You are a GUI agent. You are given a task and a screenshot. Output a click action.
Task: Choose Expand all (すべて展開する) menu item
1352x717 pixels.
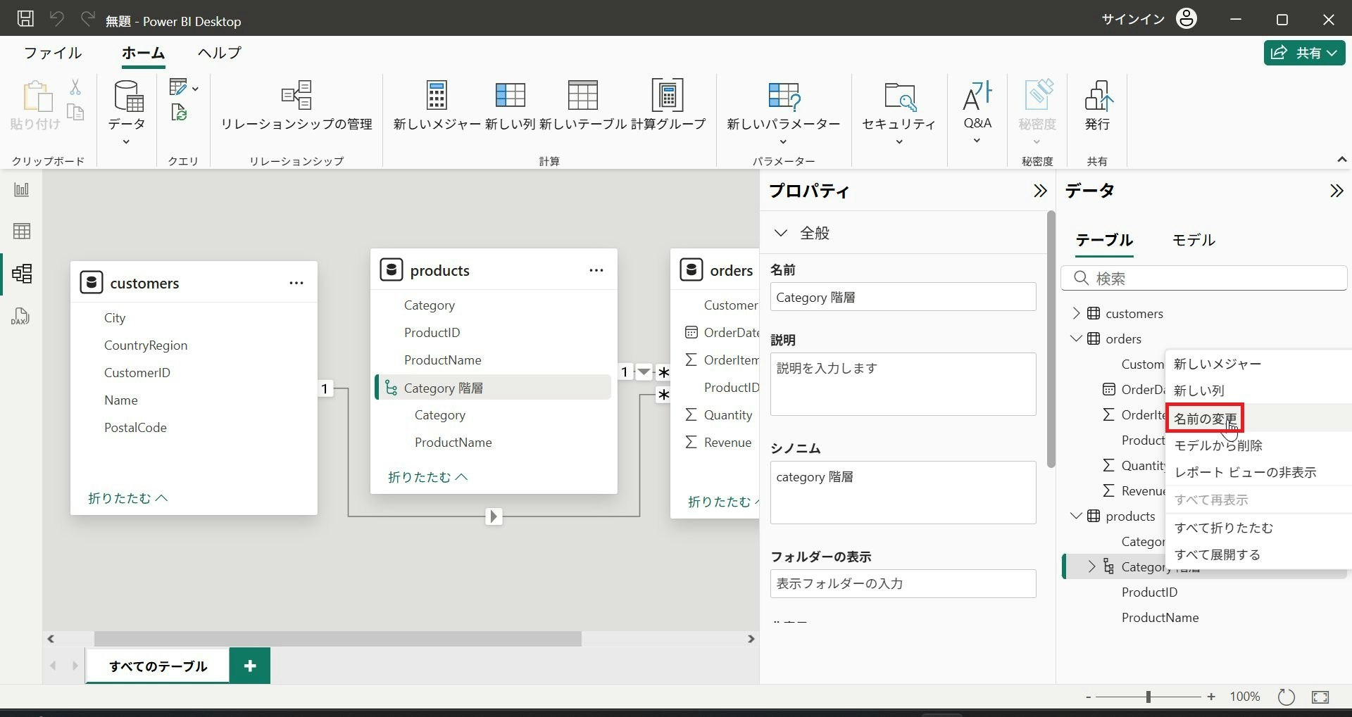pyautogui.click(x=1218, y=554)
